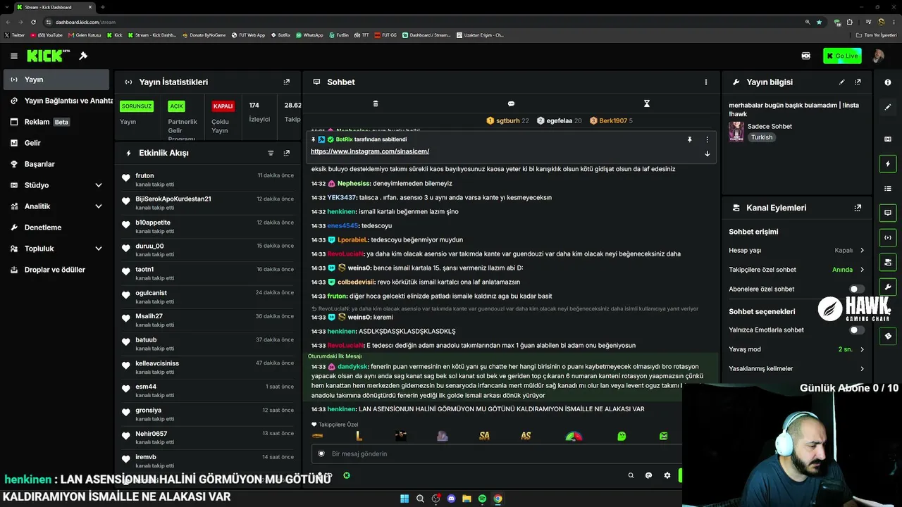
Task: Click the gold L emote
Action: click(x=359, y=436)
